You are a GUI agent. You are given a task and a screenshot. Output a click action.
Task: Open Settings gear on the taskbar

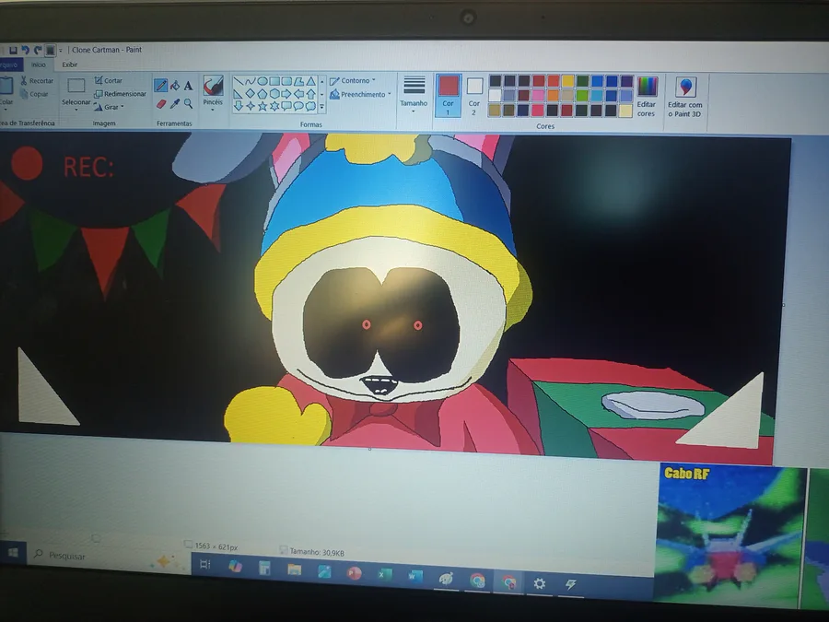[x=539, y=583]
